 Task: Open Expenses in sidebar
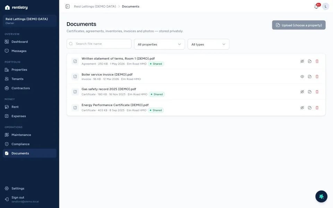(29, 116)
